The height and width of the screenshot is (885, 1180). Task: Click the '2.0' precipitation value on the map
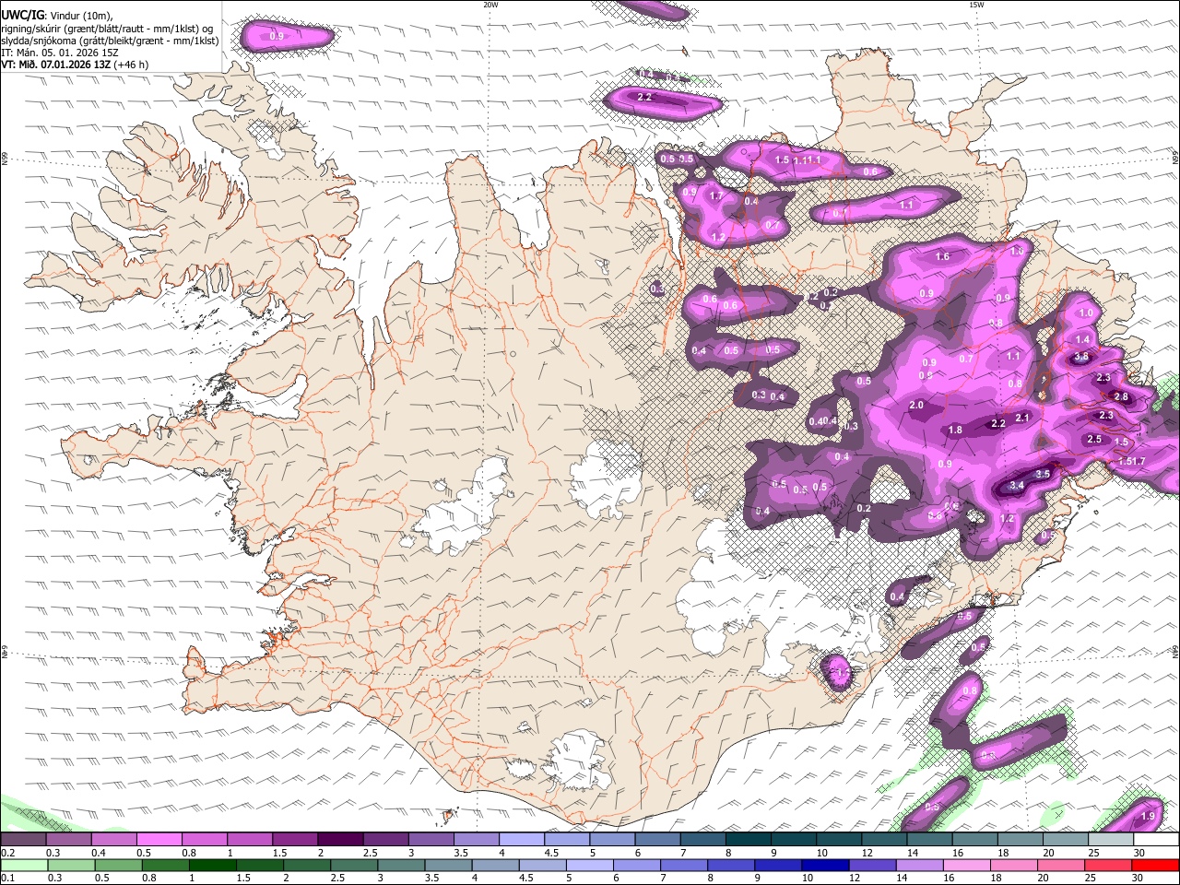[916, 406]
